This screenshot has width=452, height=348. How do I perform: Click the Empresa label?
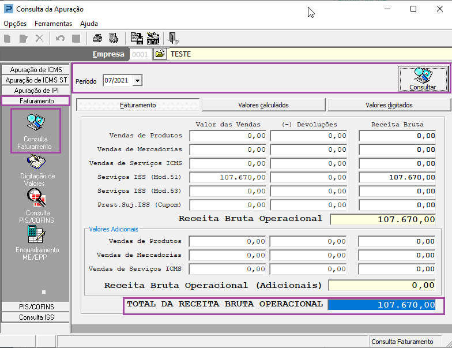pos(108,54)
